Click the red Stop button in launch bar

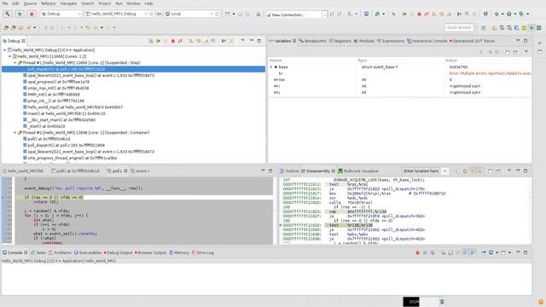[x=32, y=14]
